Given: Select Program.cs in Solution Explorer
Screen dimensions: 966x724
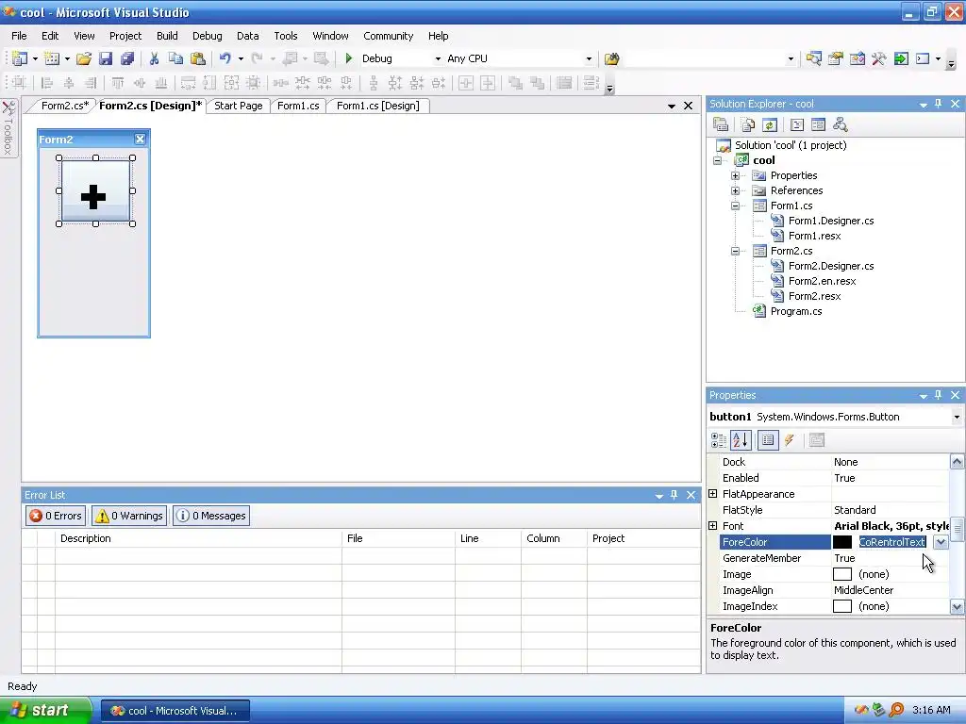Looking at the screenshot, I should pos(796,311).
